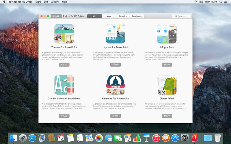Open FaceTime from the Dock
Viewport: 231px width, 144px height.
(x=118, y=138)
